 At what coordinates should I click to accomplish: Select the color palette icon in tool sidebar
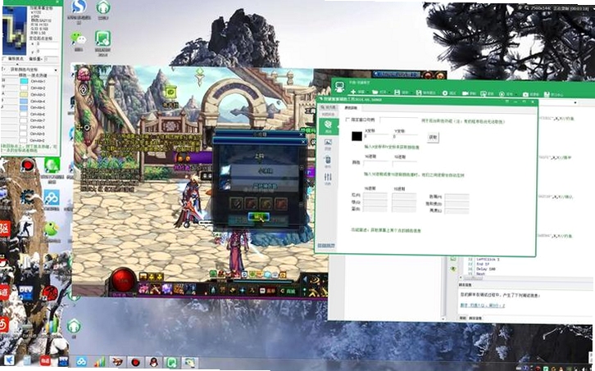[328, 125]
